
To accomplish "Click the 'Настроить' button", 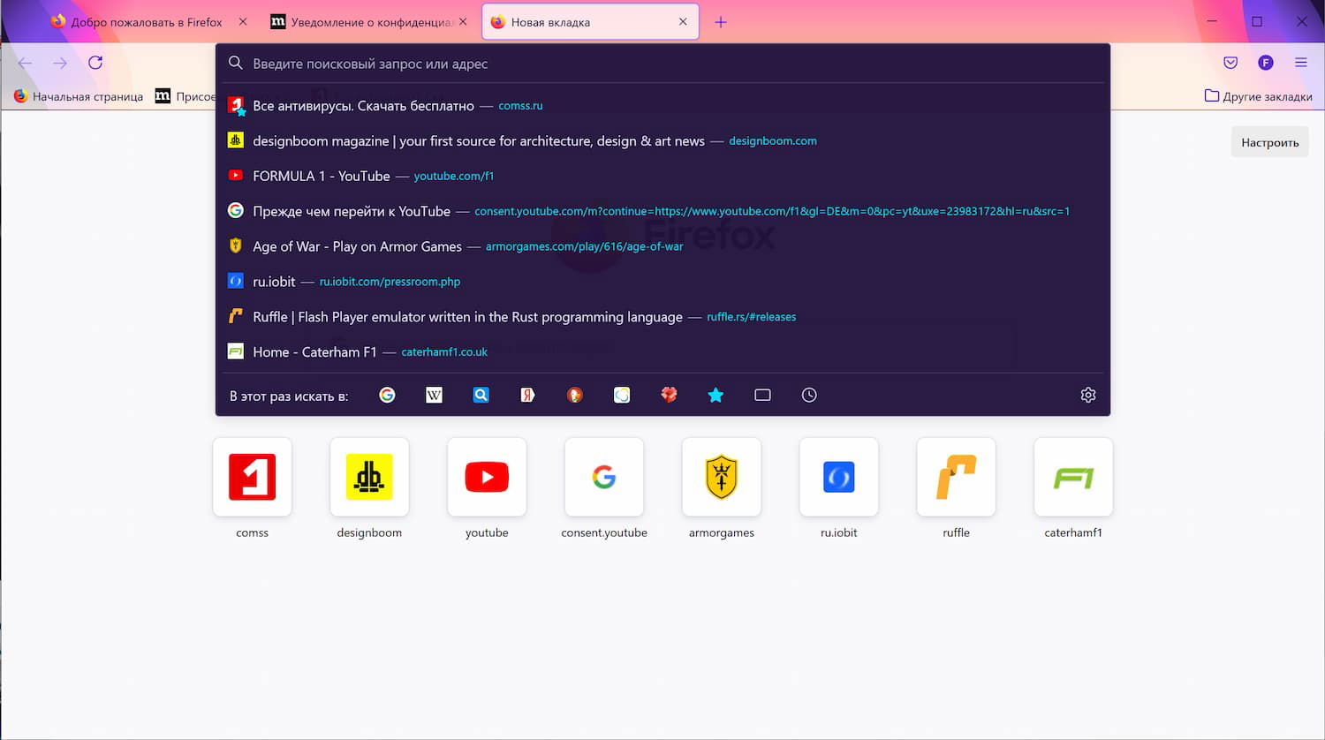I will click(x=1270, y=142).
